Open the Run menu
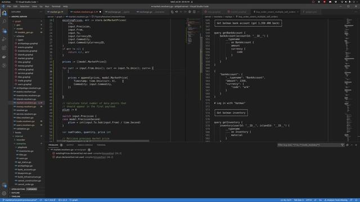This screenshot has height=202, width=360. click(x=47, y=6)
